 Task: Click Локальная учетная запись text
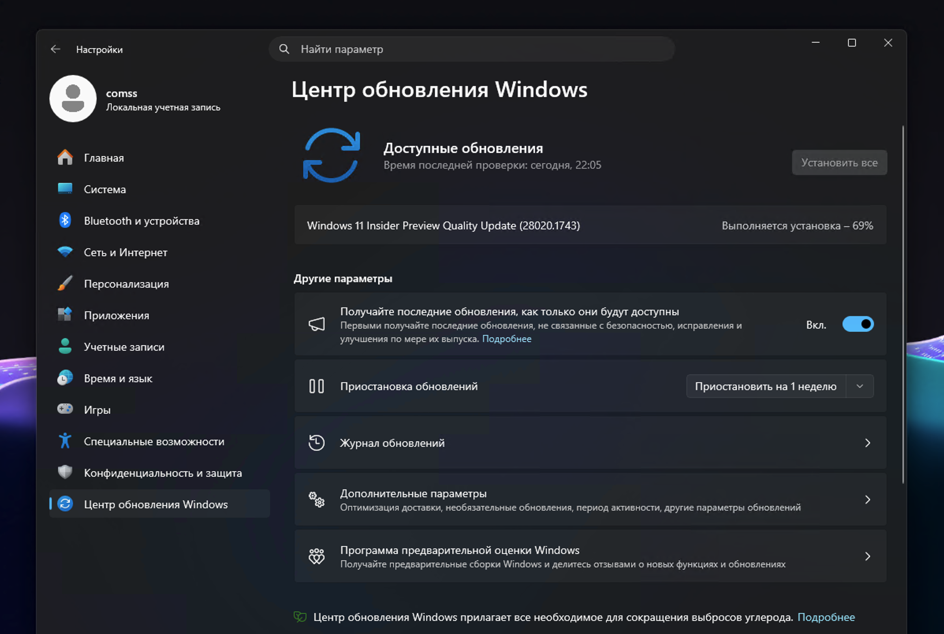click(163, 107)
